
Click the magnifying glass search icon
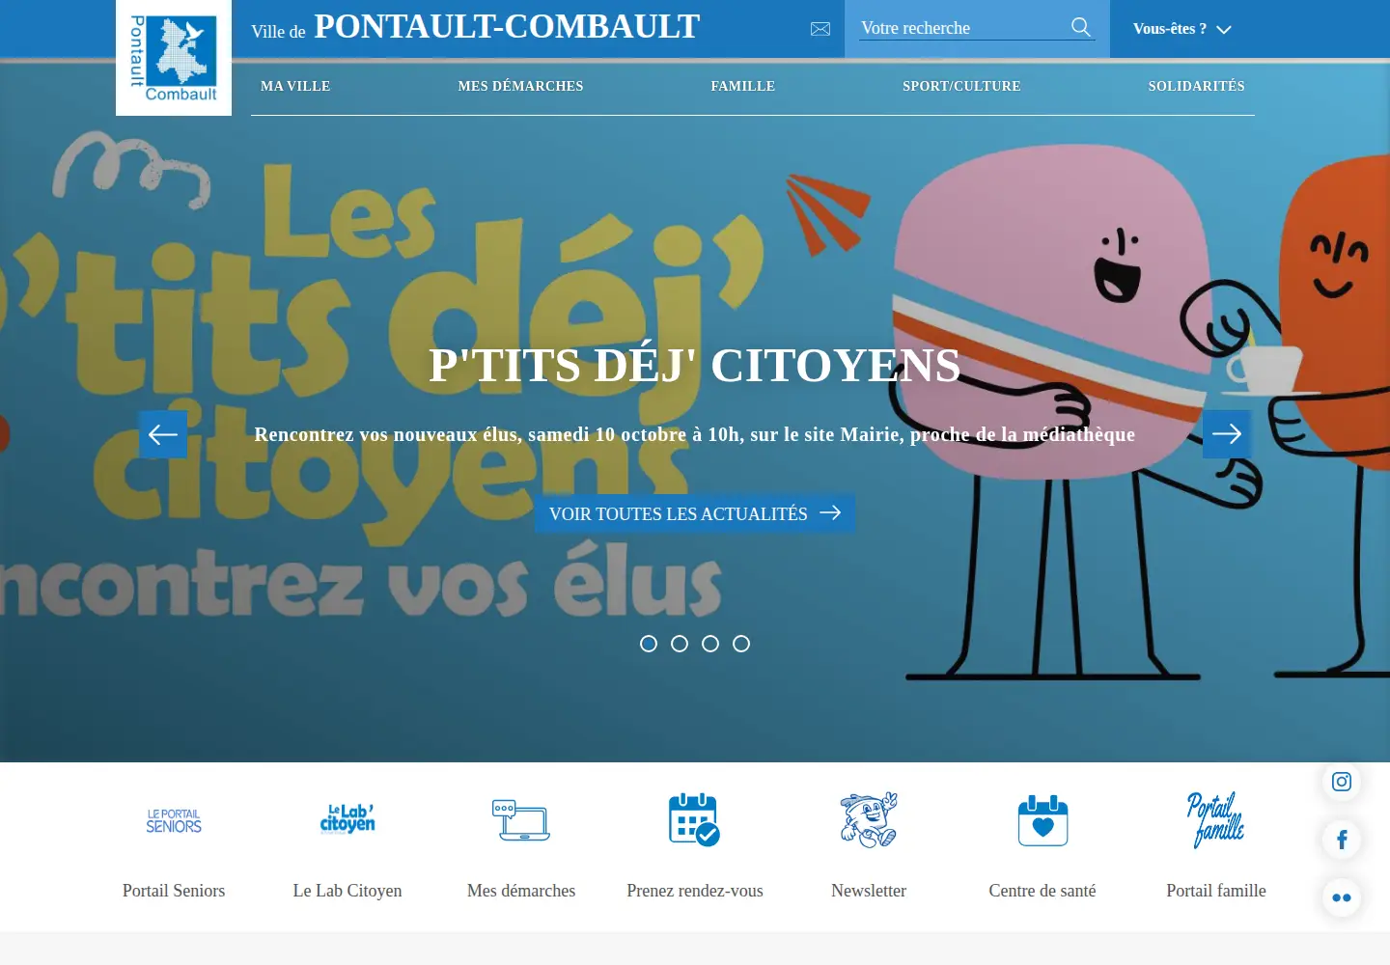pyautogui.click(x=1081, y=27)
